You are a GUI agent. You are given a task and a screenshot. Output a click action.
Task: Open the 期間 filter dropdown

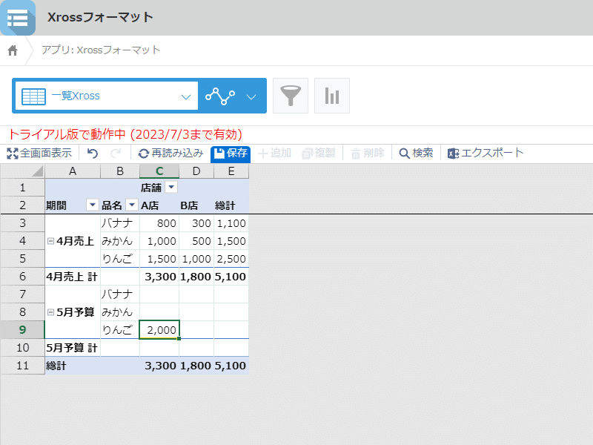point(92,205)
